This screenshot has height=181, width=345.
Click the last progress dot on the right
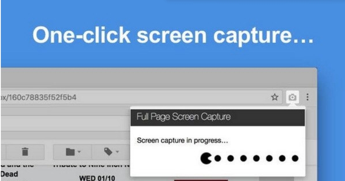point(295,158)
